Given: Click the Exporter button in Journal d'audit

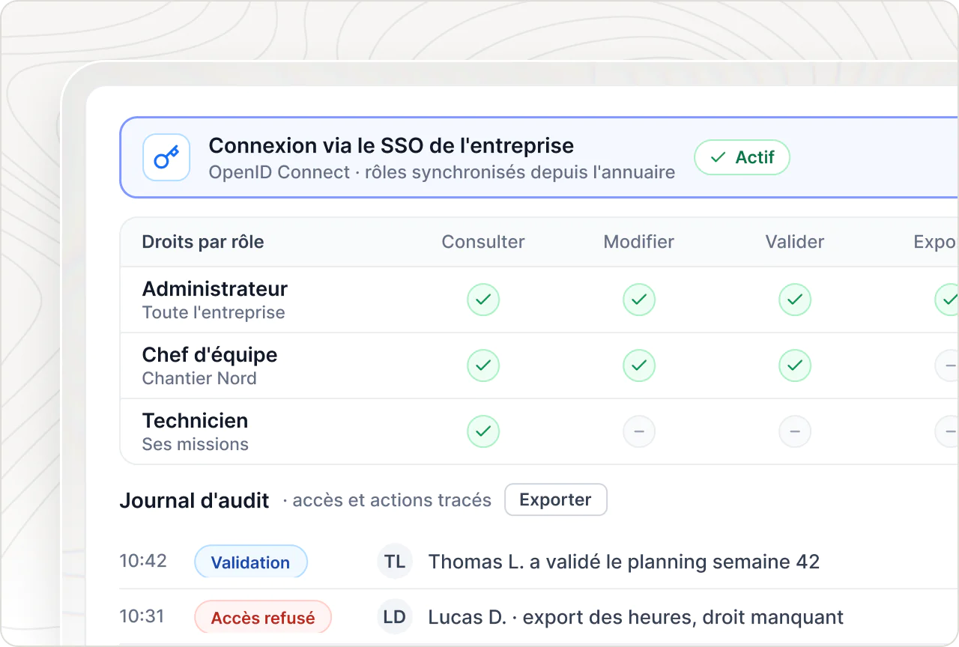Looking at the screenshot, I should pyautogui.click(x=555, y=499).
